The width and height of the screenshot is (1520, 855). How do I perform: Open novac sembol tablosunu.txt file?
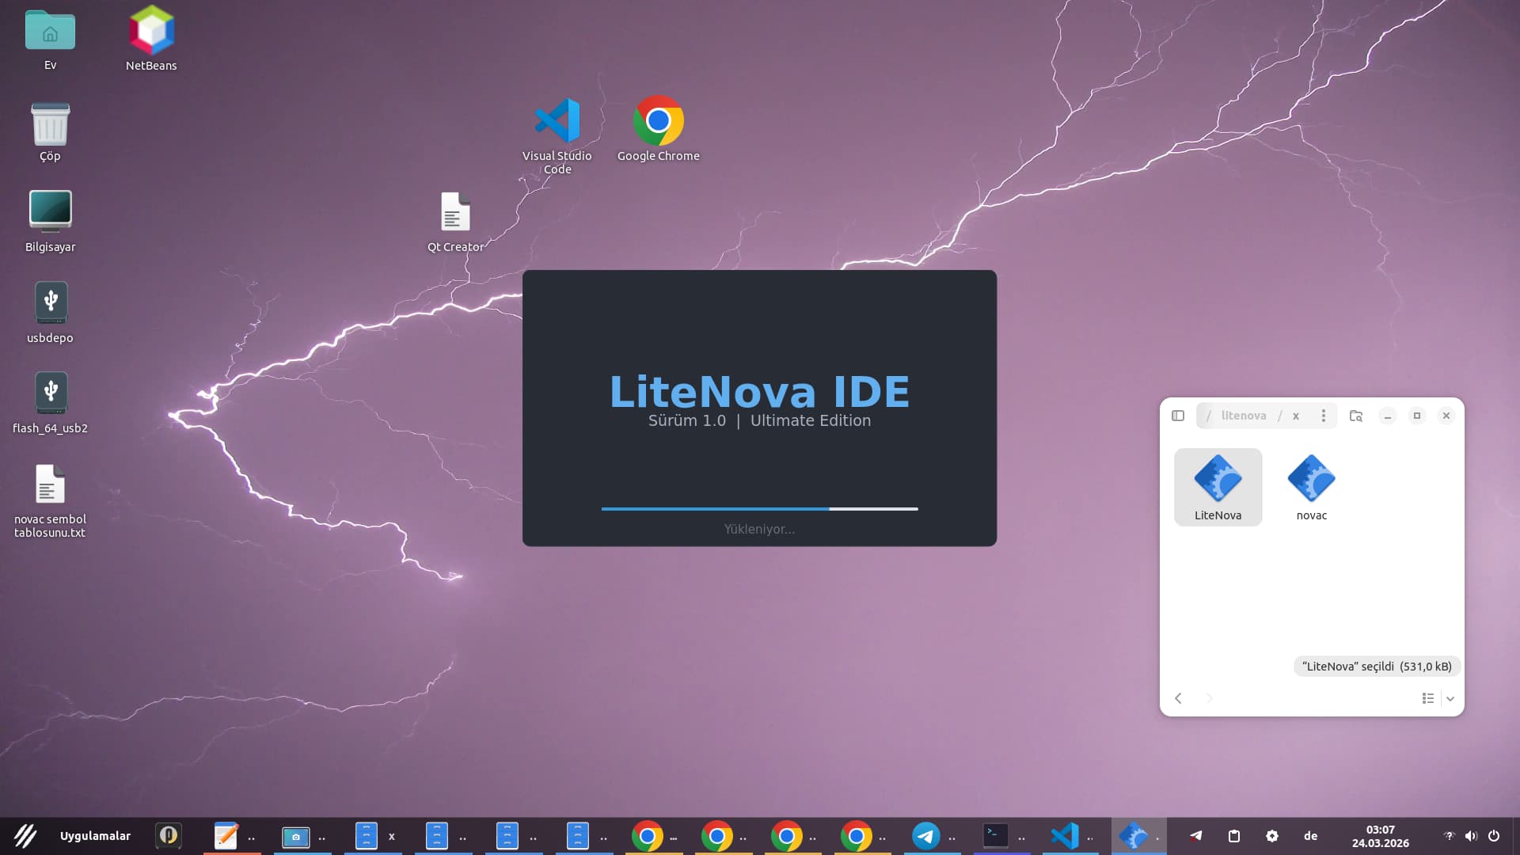49,484
